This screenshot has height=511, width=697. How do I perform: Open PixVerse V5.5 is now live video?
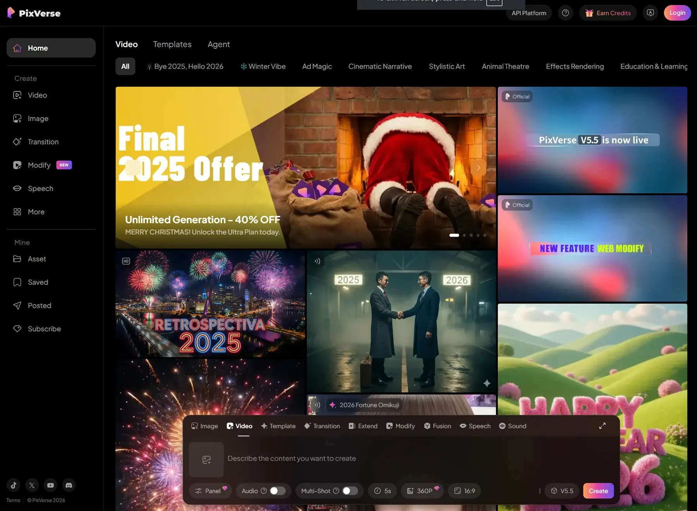click(592, 140)
